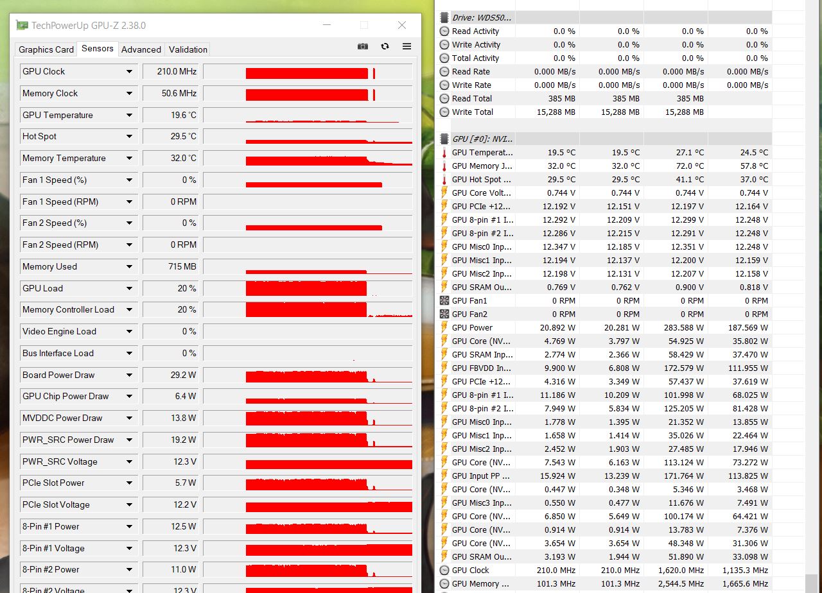Click the thermometer icon beside GPU Memory Junction
822x593 pixels.
tap(444, 166)
